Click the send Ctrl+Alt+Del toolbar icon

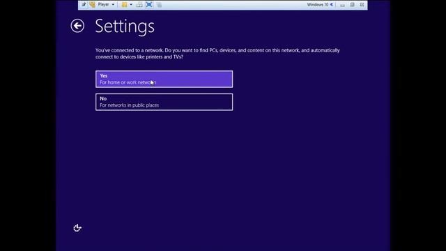click(139, 5)
